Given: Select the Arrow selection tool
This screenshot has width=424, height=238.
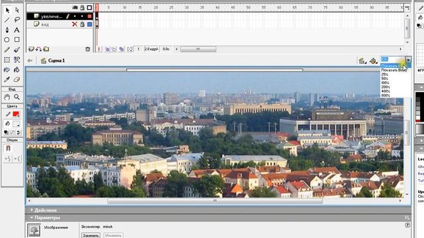Looking at the screenshot, I should 7,11.
